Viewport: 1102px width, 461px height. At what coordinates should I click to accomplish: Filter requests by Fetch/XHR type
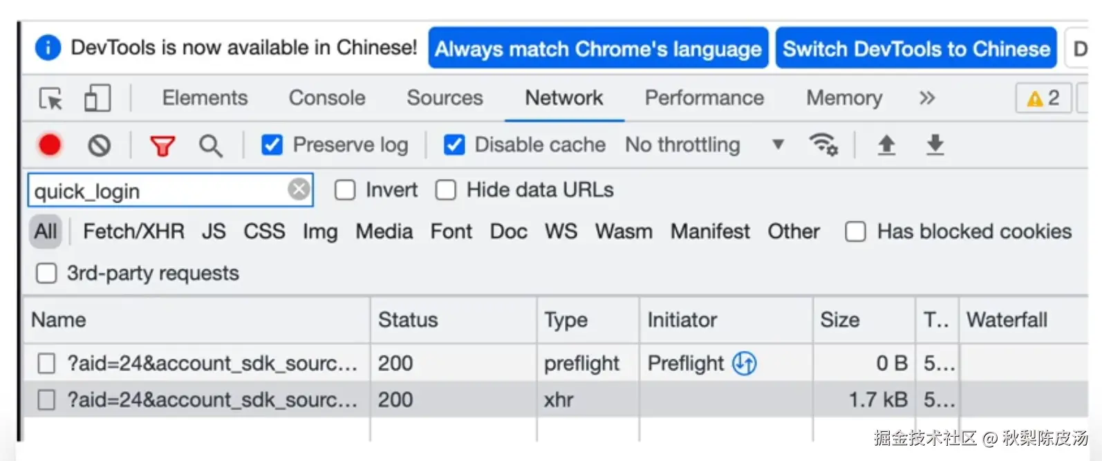tap(133, 232)
